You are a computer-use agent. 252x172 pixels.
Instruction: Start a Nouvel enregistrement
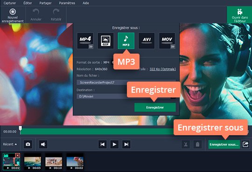click(x=13, y=15)
